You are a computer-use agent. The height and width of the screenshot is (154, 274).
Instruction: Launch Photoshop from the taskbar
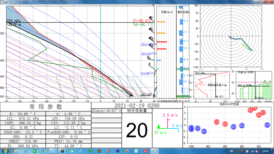pyautogui.click(x=117, y=151)
